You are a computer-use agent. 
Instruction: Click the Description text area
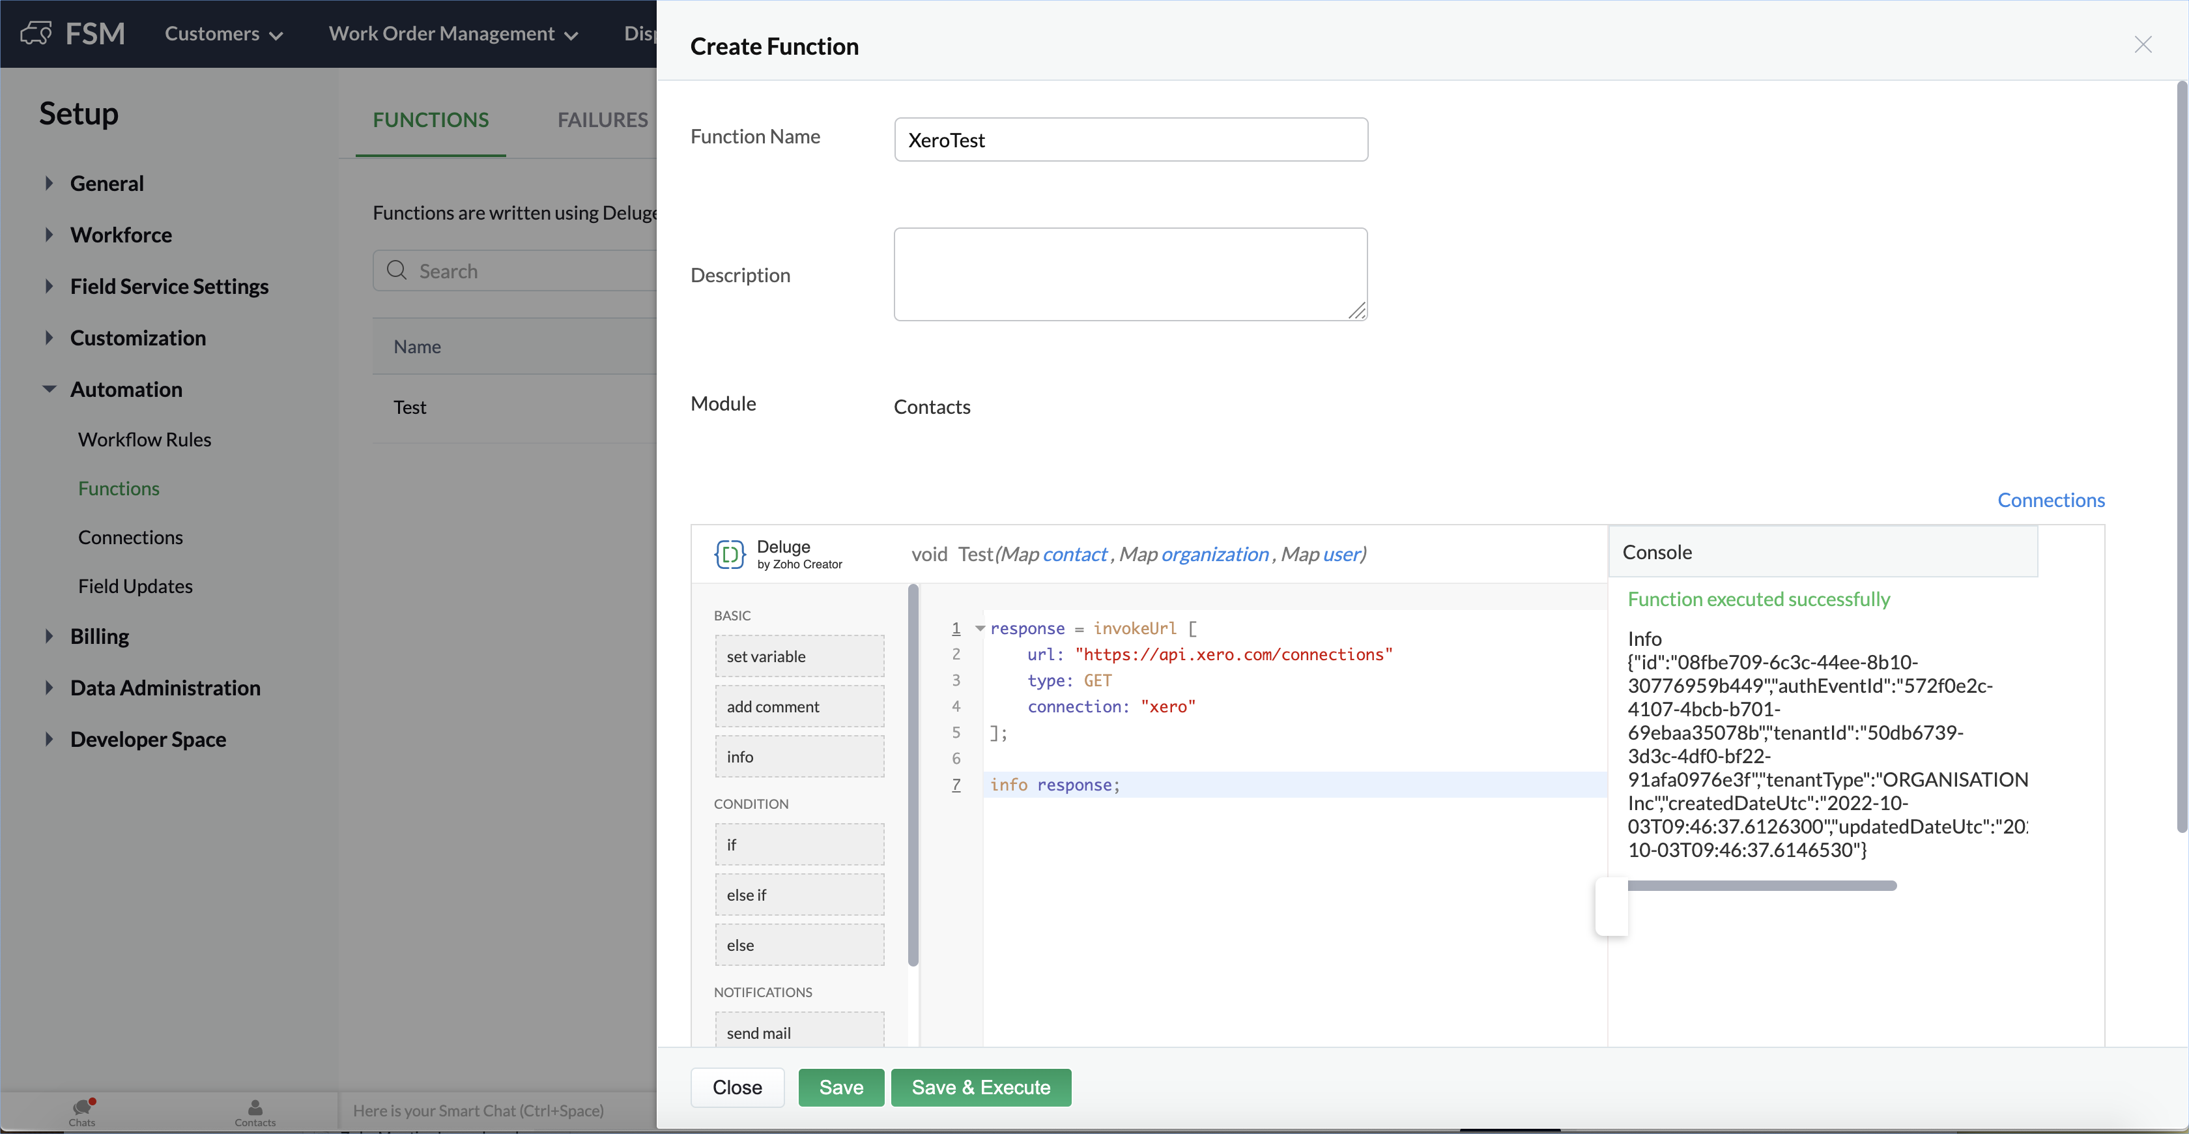pyautogui.click(x=1130, y=274)
